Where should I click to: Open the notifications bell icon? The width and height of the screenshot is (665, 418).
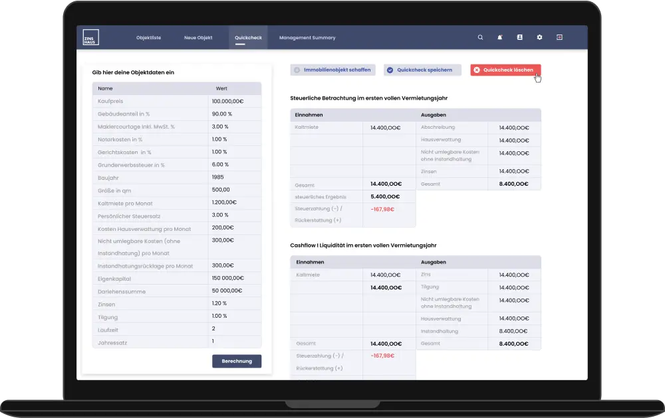pyautogui.click(x=499, y=37)
